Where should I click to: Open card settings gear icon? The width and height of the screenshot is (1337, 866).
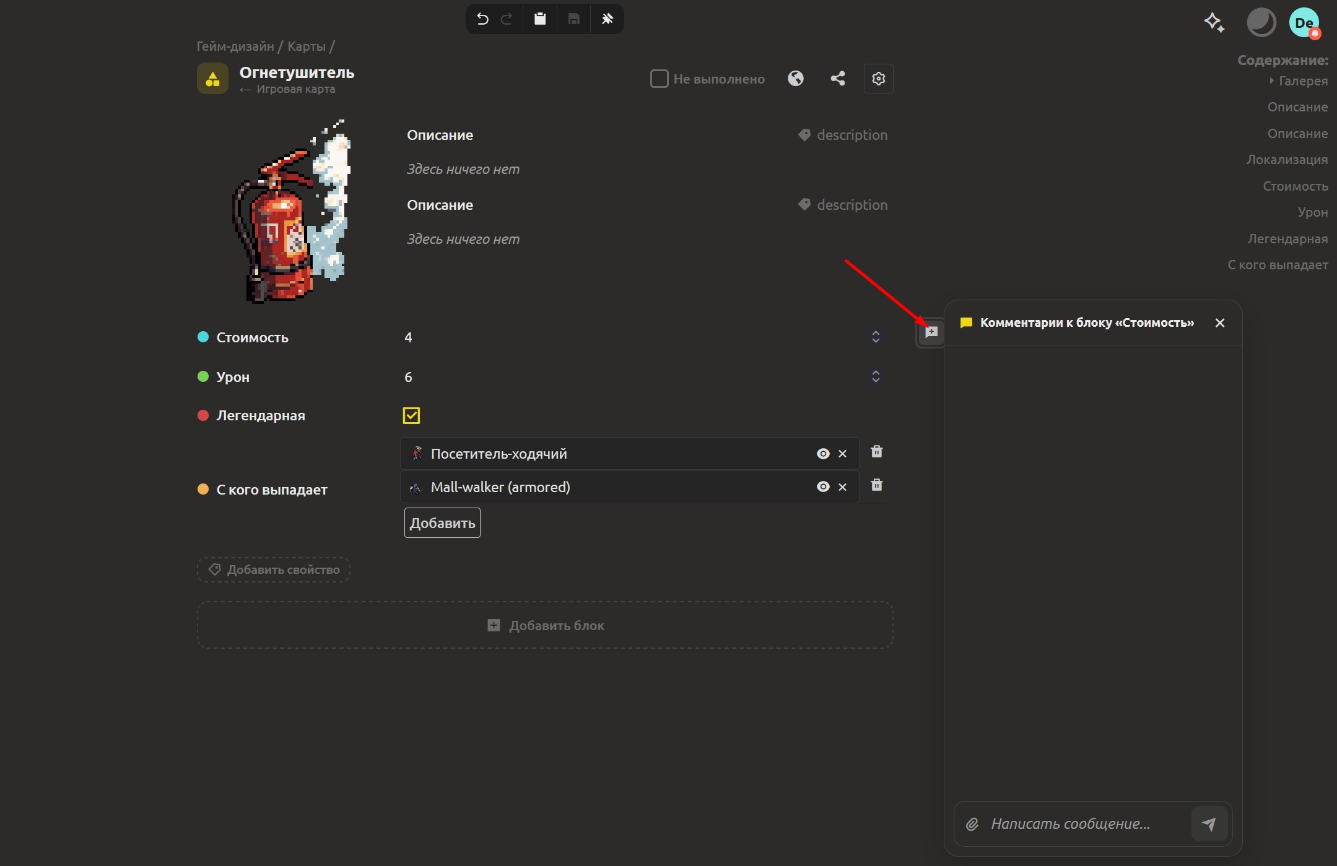[879, 79]
